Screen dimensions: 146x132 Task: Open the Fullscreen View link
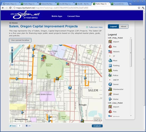94,27
